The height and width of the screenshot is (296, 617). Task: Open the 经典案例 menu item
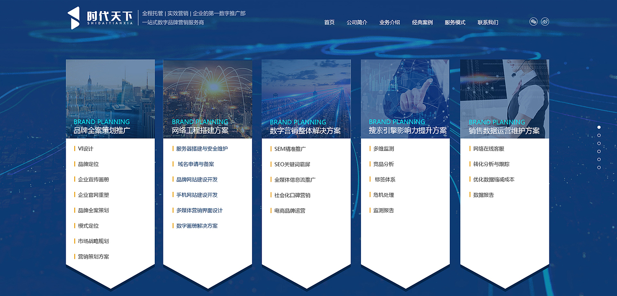click(422, 22)
